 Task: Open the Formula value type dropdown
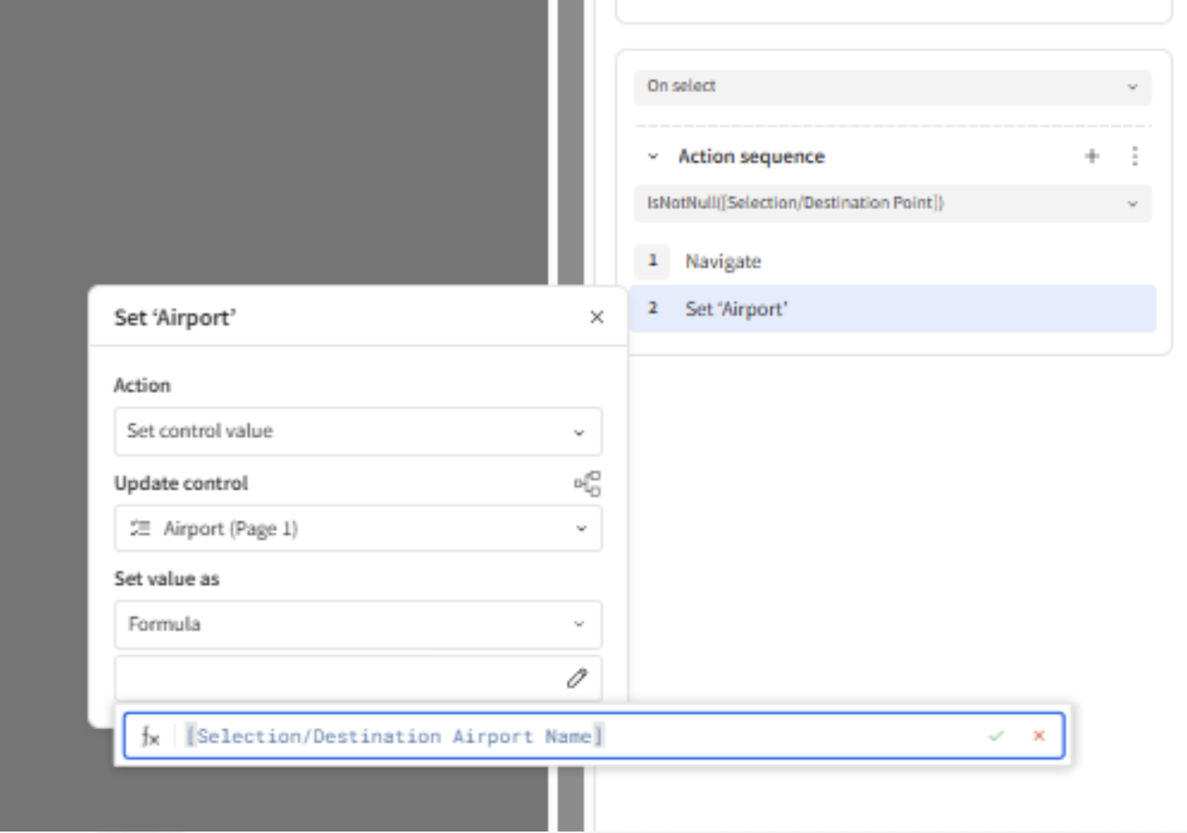(357, 624)
